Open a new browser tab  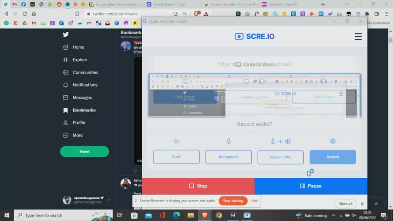(x=323, y=4)
